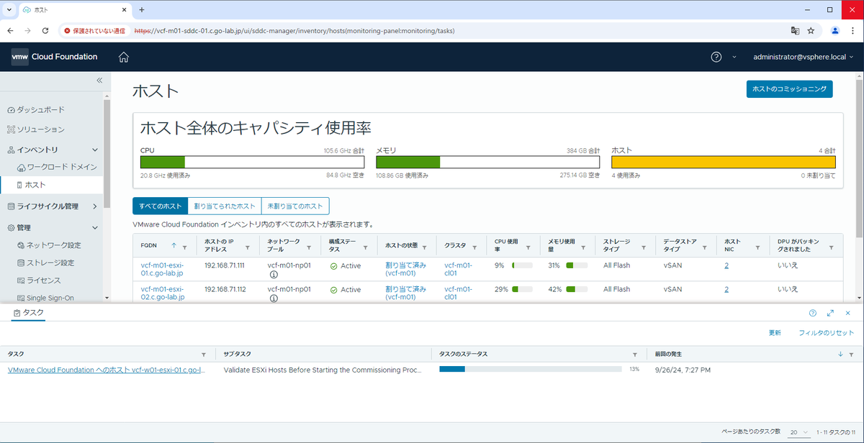This screenshot has height=443, width=864.
Task: Open a new browser tab
Action: [142, 9]
